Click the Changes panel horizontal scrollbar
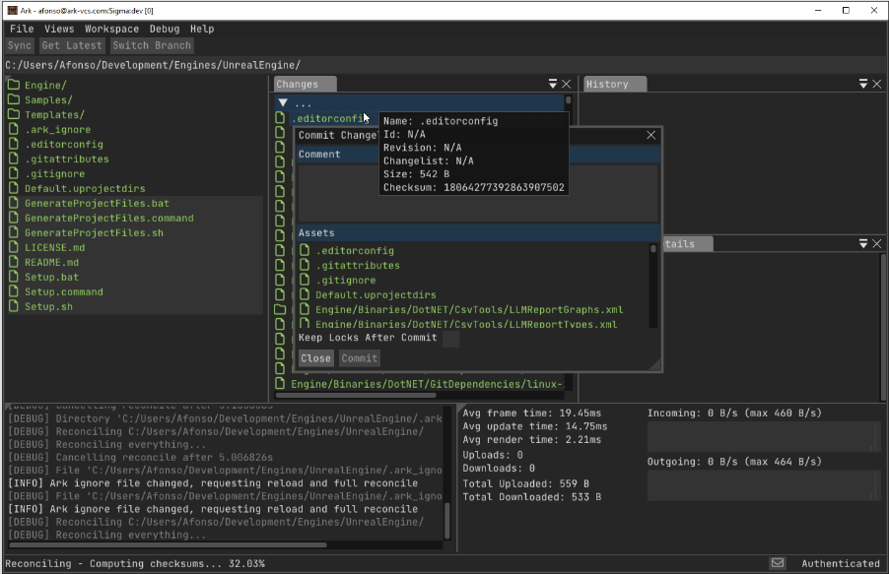Image resolution: width=889 pixels, height=574 pixels. tap(356, 396)
